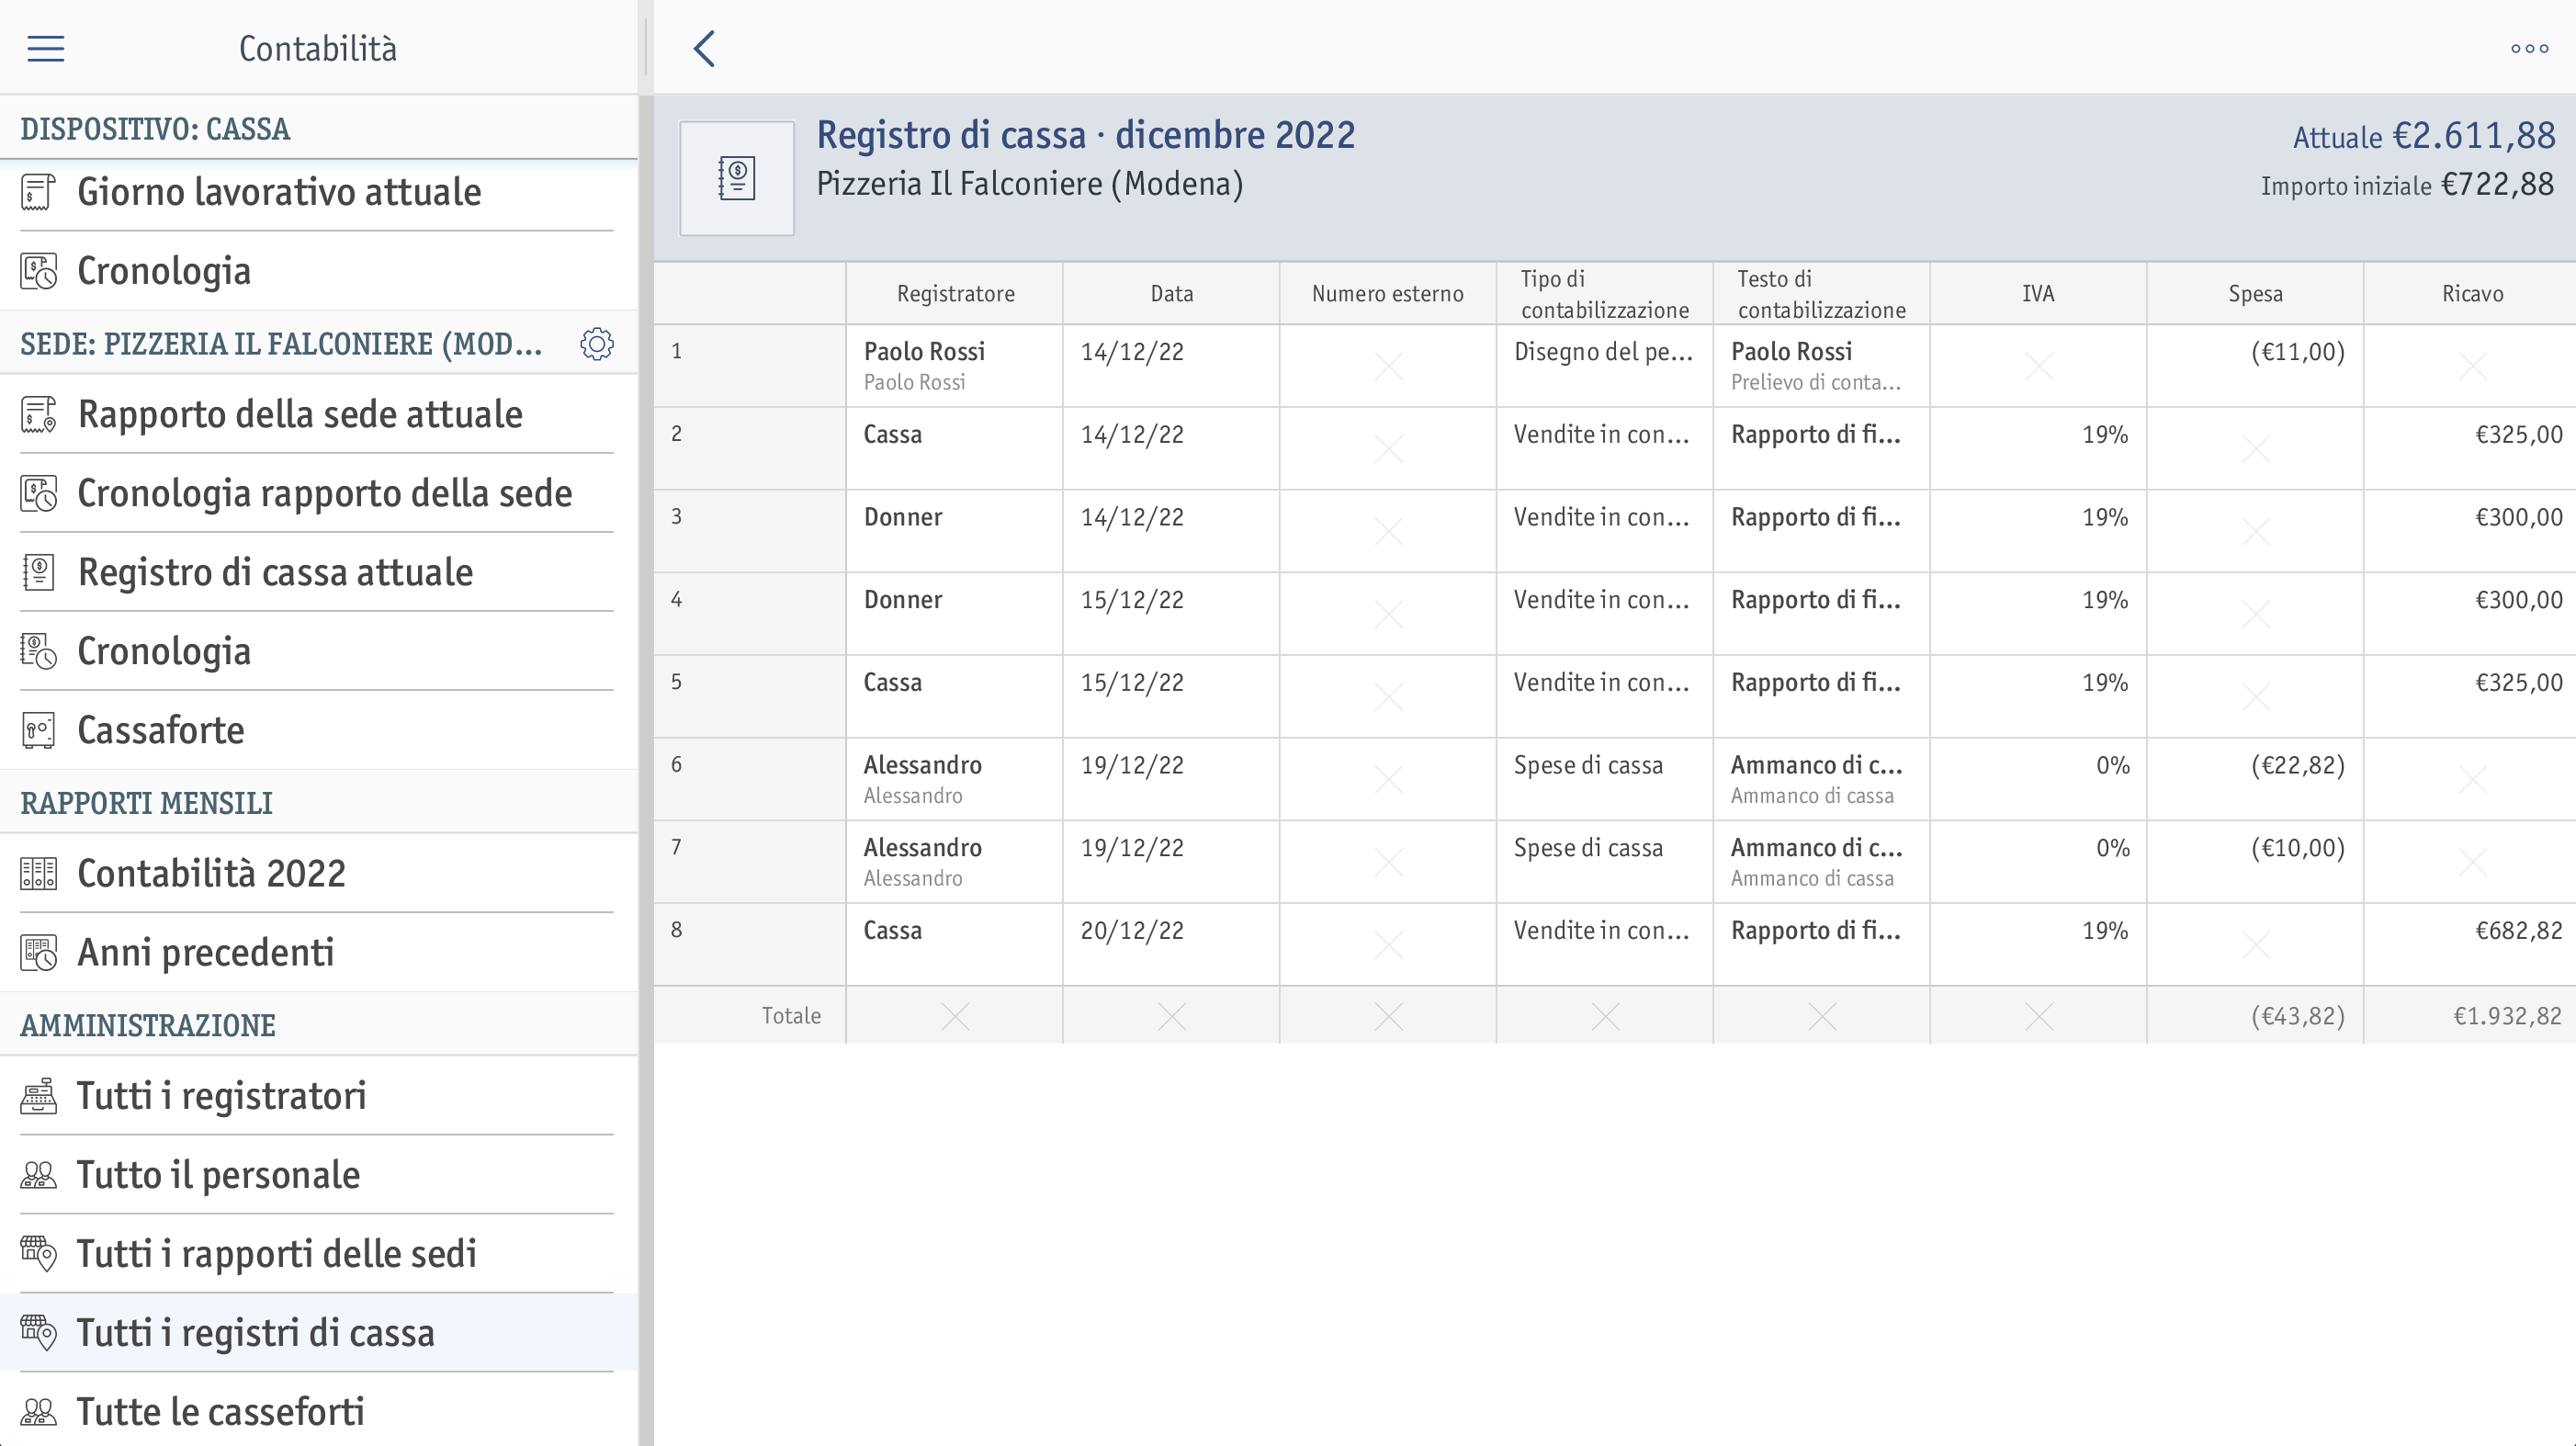
Task: Click the IVA column header
Action: 2038,294
